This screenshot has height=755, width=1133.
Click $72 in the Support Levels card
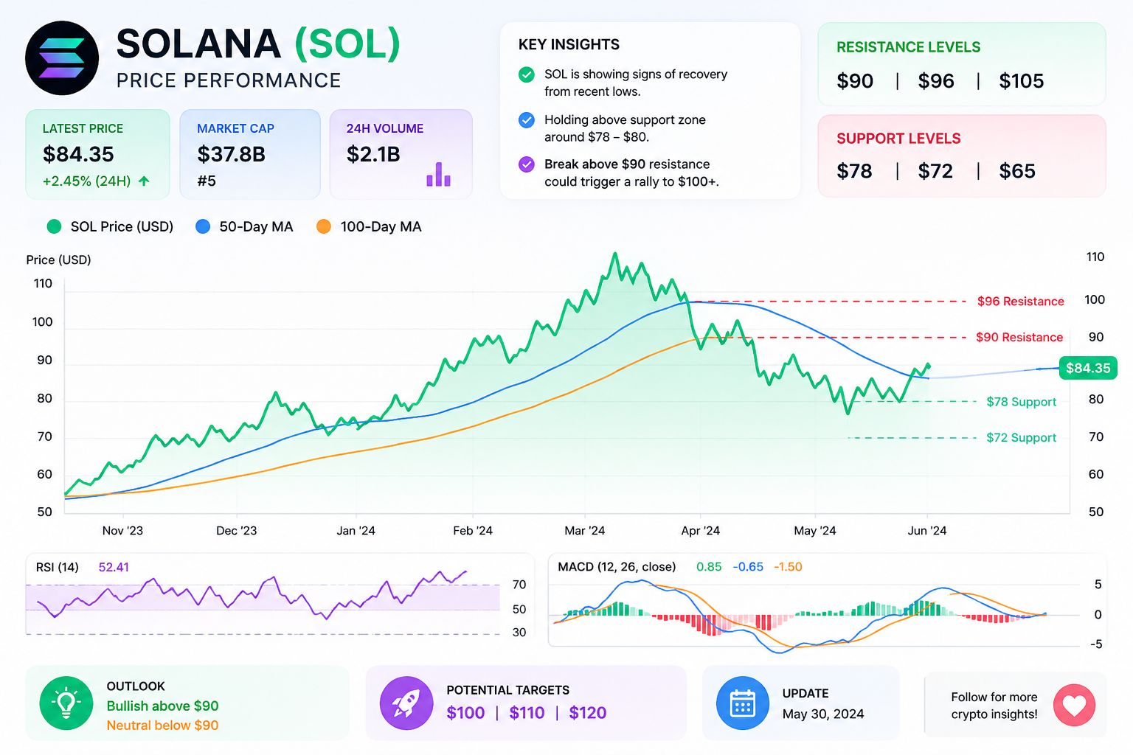[x=935, y=171]
